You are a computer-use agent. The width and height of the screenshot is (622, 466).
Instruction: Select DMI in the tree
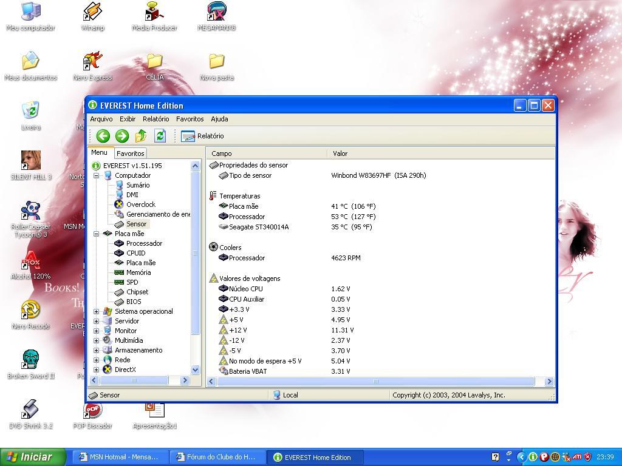[x=132, y=195]
